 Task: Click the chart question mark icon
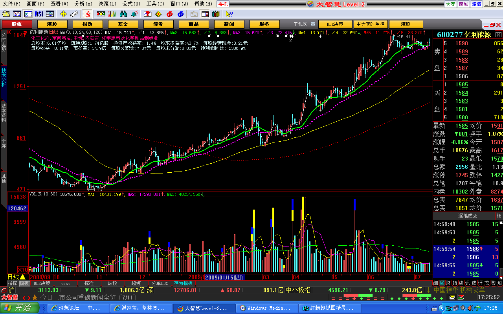tap(147, 14)
